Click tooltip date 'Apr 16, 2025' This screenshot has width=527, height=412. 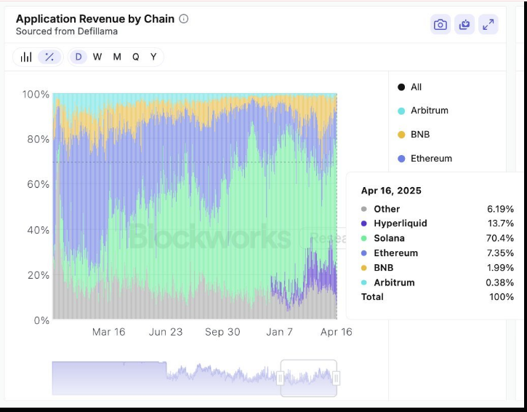click(391, 191)
